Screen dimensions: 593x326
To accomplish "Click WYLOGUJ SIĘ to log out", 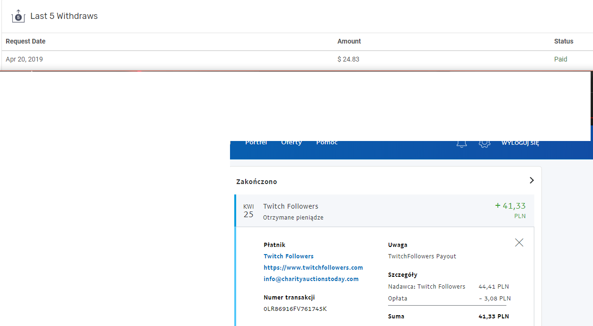I will pos(520,143).
